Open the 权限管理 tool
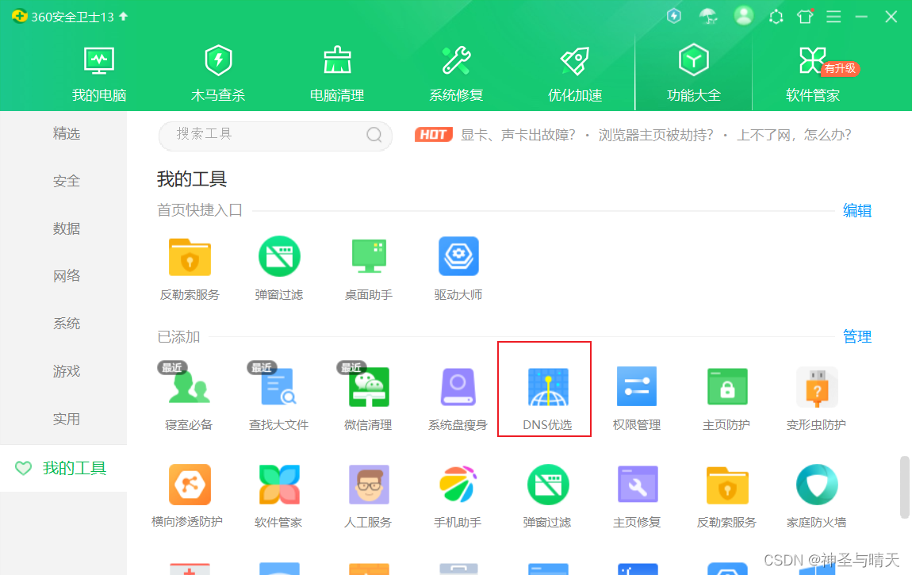Viewport: 912px width, 575px height. click(637, 389)
